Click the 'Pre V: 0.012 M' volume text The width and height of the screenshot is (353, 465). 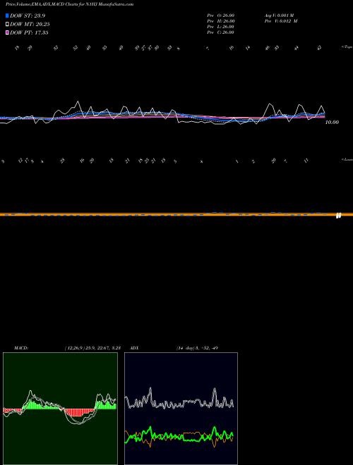point(280,21)
